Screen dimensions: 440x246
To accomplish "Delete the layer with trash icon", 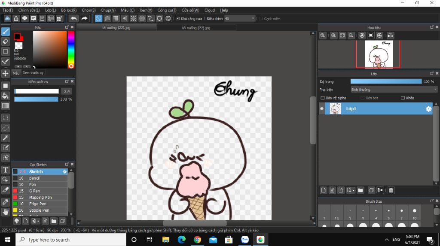I will tap(391, 190).
